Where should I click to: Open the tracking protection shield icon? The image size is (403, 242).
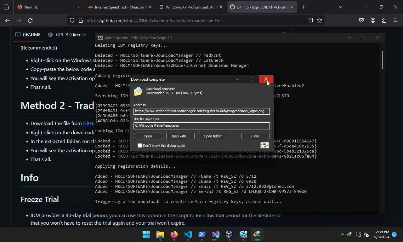[72, 20]
